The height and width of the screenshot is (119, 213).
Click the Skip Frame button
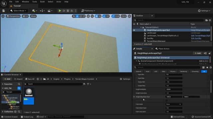pos(64,11)
